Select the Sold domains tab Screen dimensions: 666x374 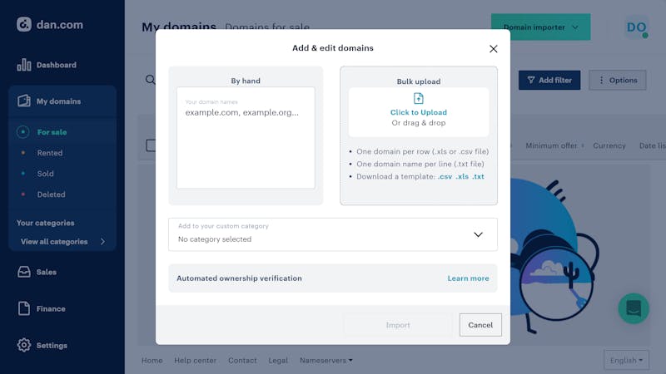[x=45, y=174]
